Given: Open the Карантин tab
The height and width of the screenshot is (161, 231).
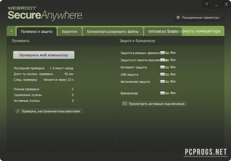Looking at the screenshot, I should [x=70, y=32].
